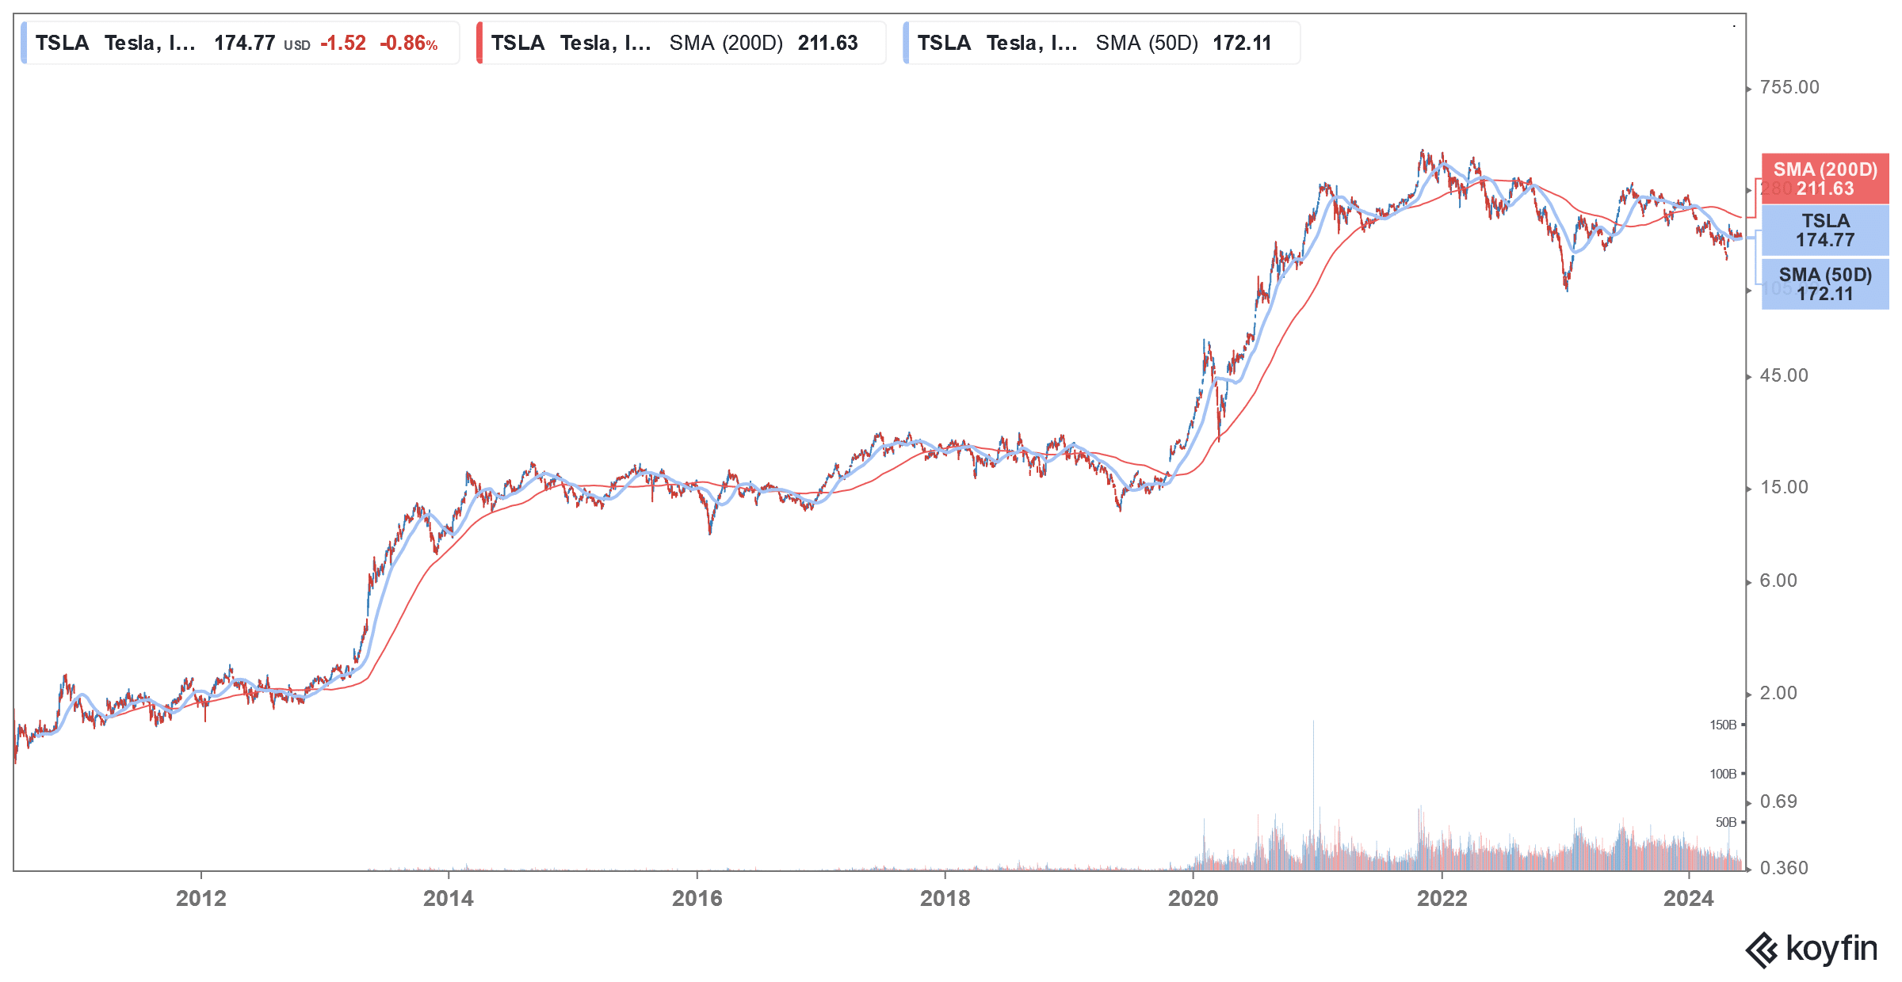
Task: Click the 50B volume axis label
Action: (1726, 822)
